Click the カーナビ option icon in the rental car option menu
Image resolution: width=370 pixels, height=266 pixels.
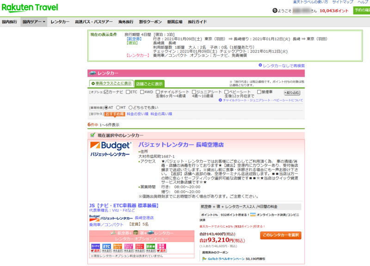(96, 247)
